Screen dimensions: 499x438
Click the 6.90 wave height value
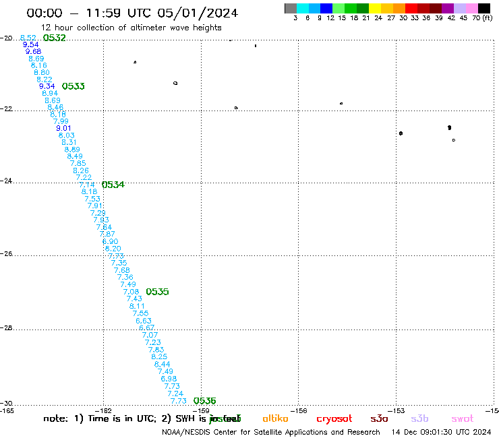110,241
